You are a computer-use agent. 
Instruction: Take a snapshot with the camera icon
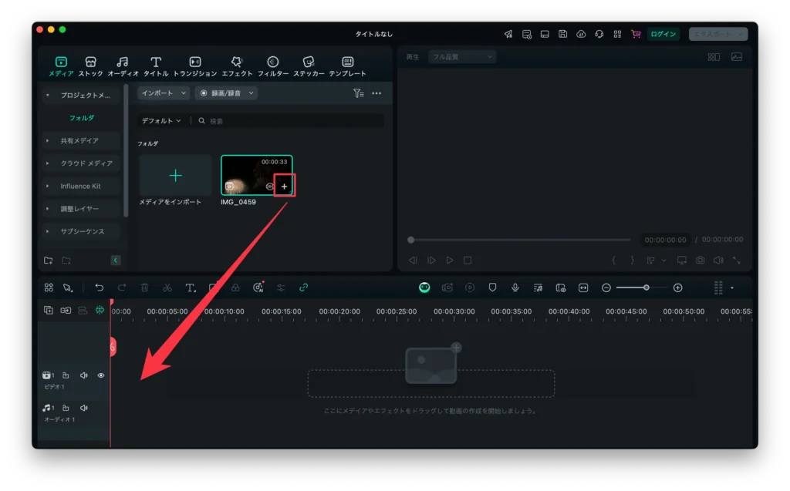(x=700, y=261)
